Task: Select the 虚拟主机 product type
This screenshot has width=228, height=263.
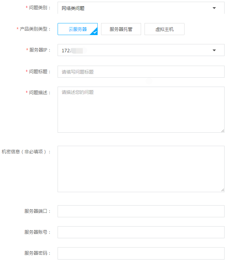Action: 165,29
